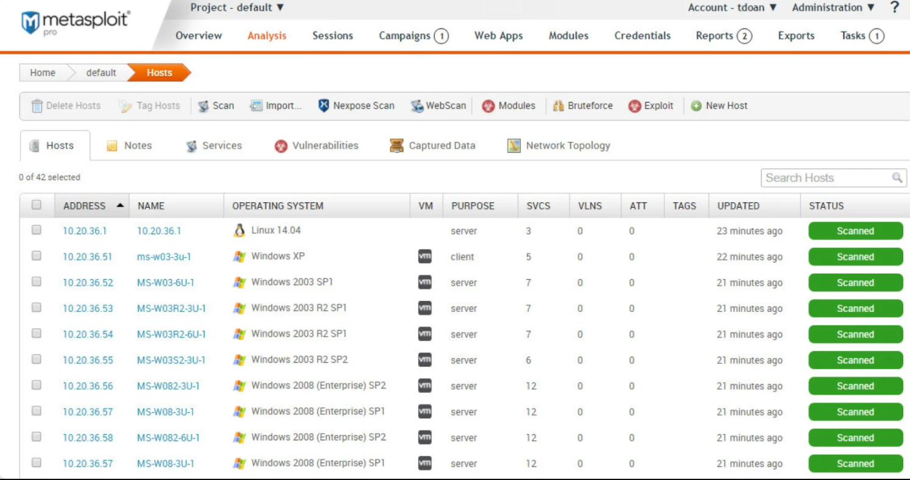Open the Overview menu
The width and height of the screenshot is (910, 480).
pos(199,36)
